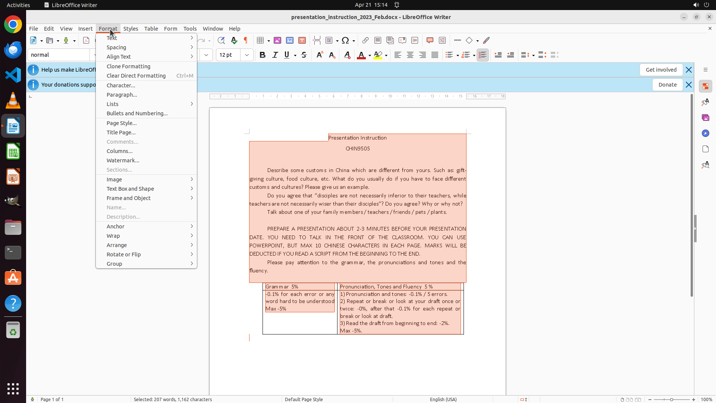
Task: Open Navigator from sidebar
Action: pyautogui.click(x=705, y=133)
